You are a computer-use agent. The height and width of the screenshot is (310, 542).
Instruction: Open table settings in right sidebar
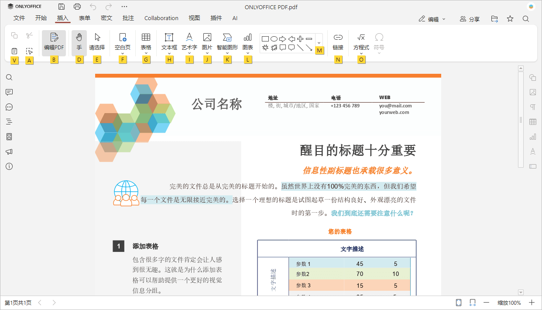pyautogui.click(x=532, y=122)
